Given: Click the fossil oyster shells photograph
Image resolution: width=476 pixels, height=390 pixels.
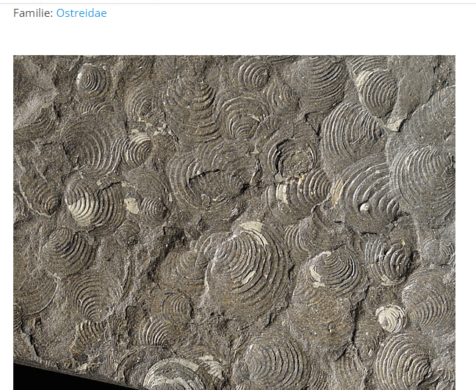Looking at the screenshot, I should pyautogui.click(x=234, y=222).
